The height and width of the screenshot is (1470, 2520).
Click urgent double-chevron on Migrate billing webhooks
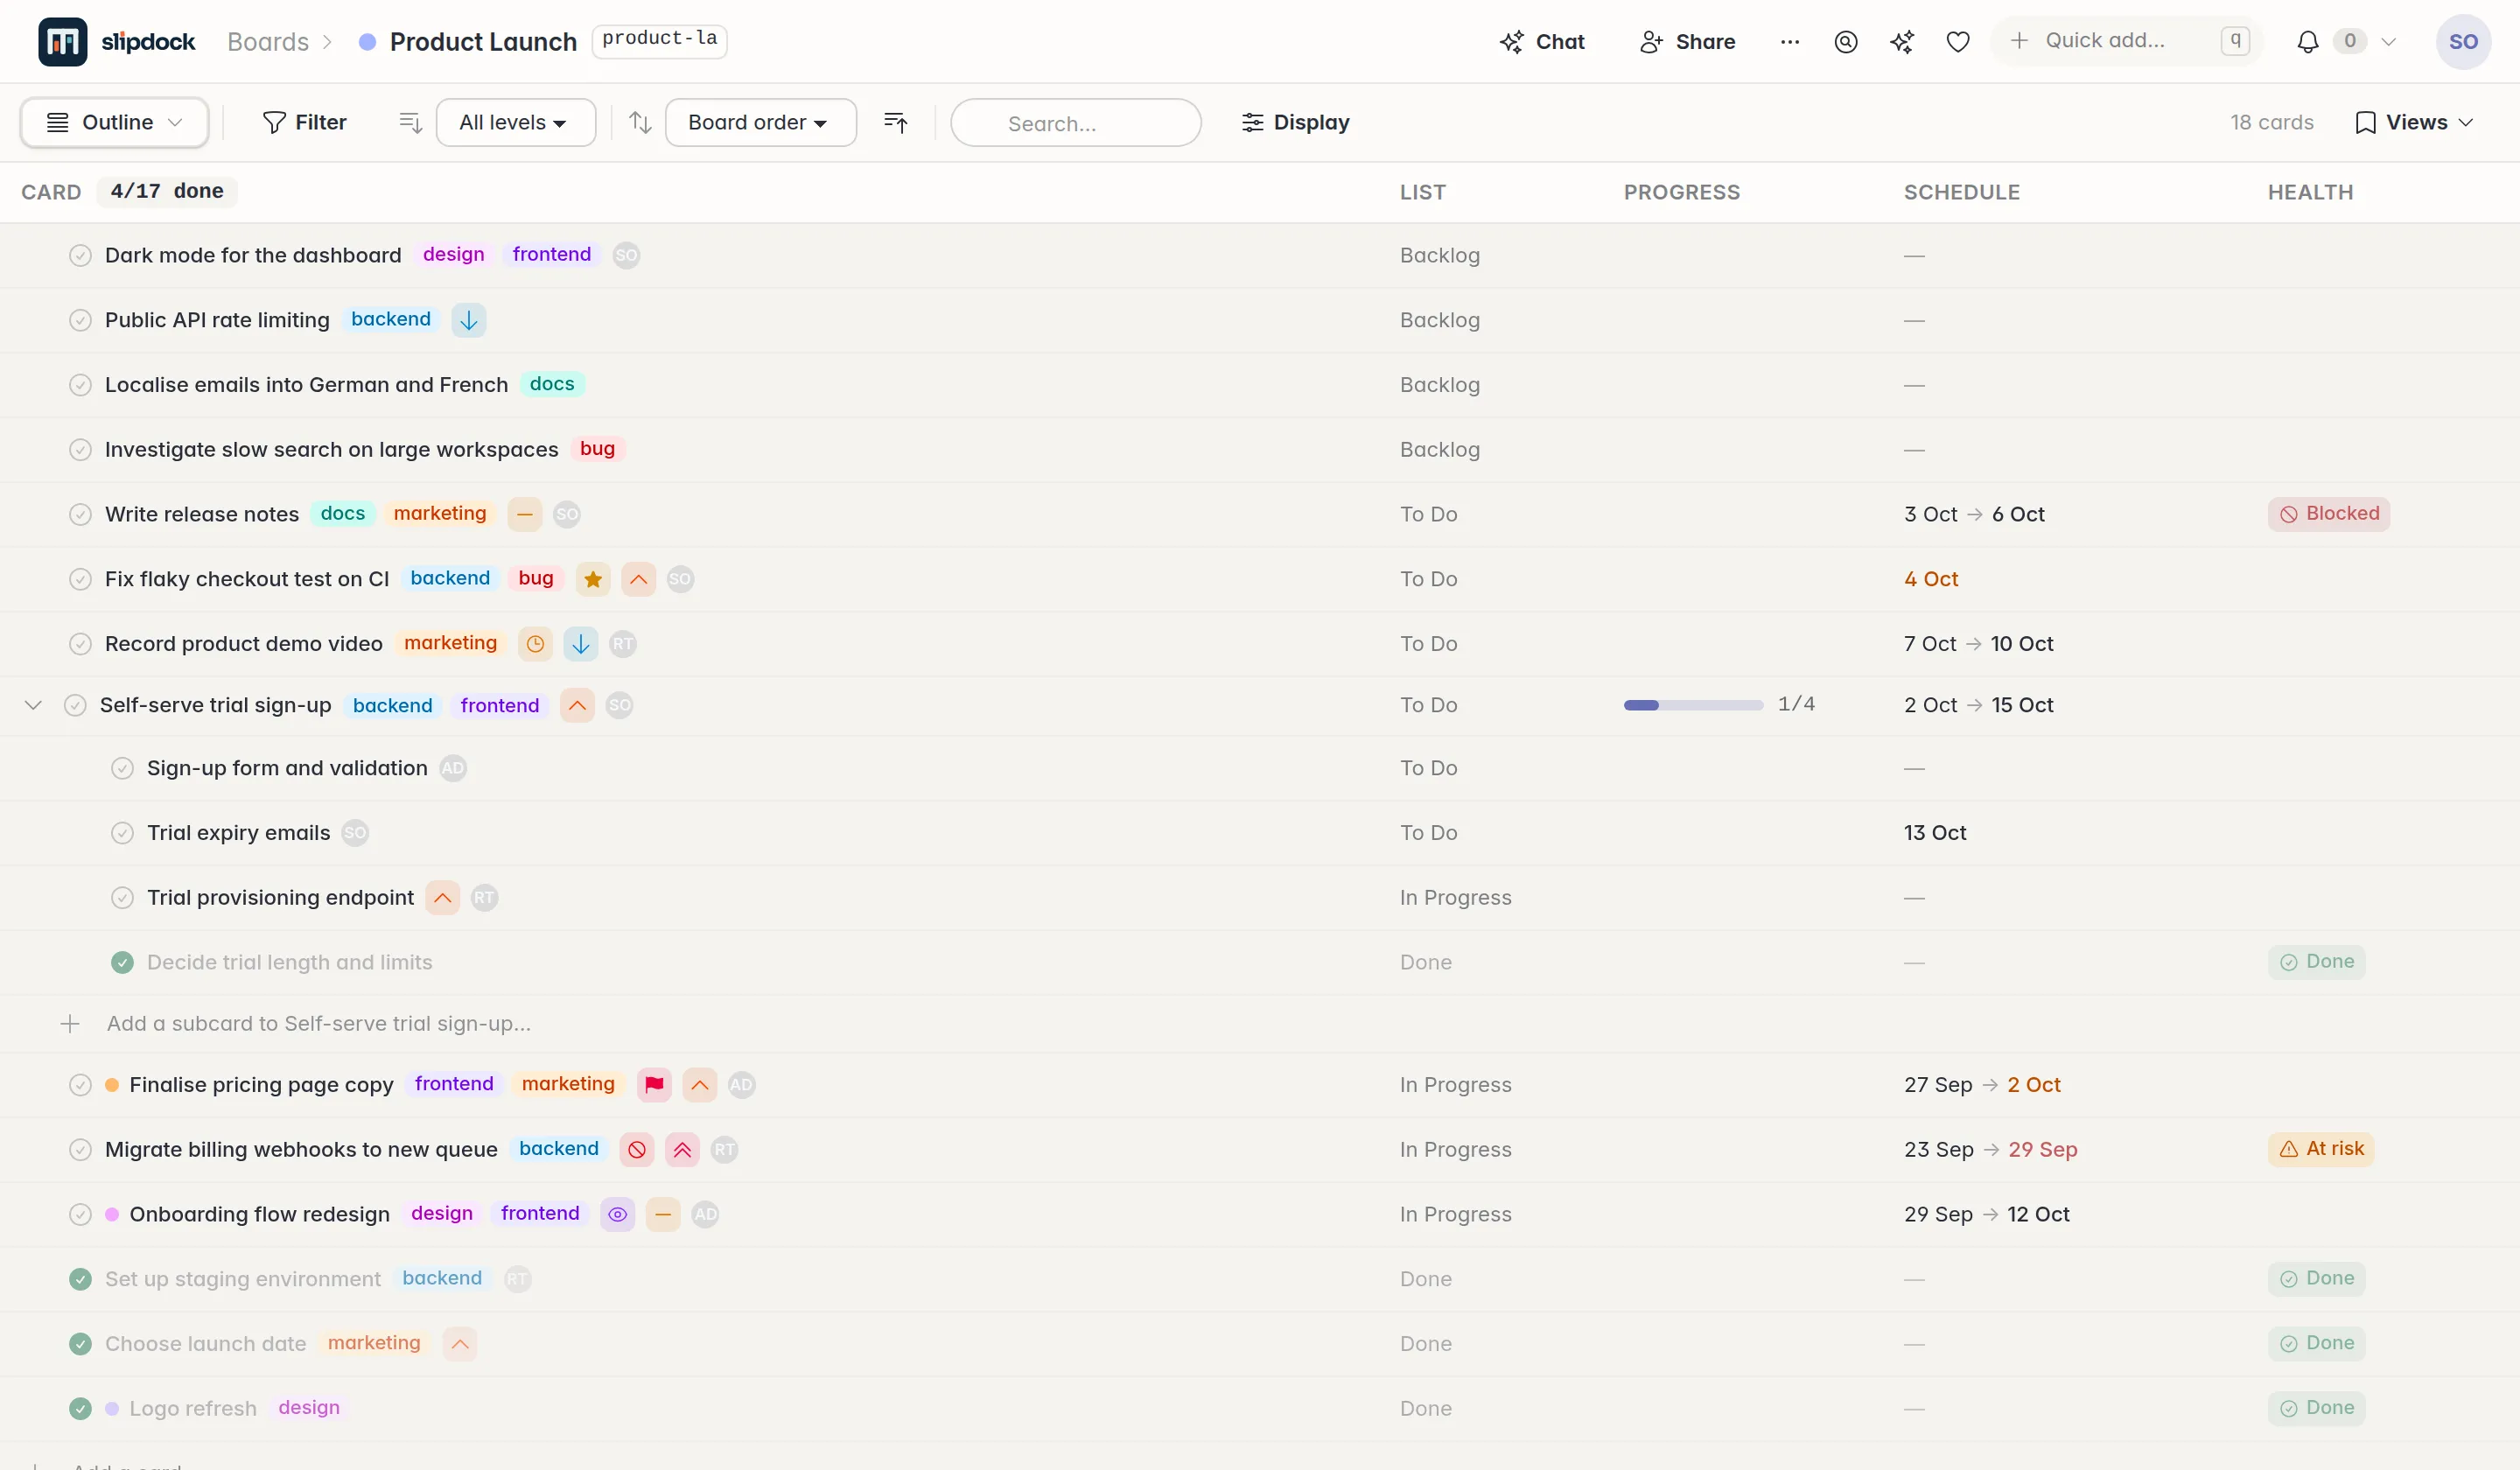[683, 1150]
